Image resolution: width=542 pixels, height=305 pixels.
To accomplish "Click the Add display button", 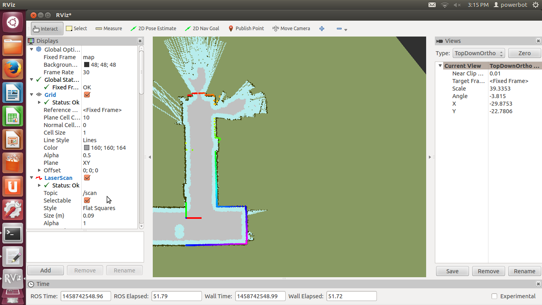I will click(x=46, y=270).
